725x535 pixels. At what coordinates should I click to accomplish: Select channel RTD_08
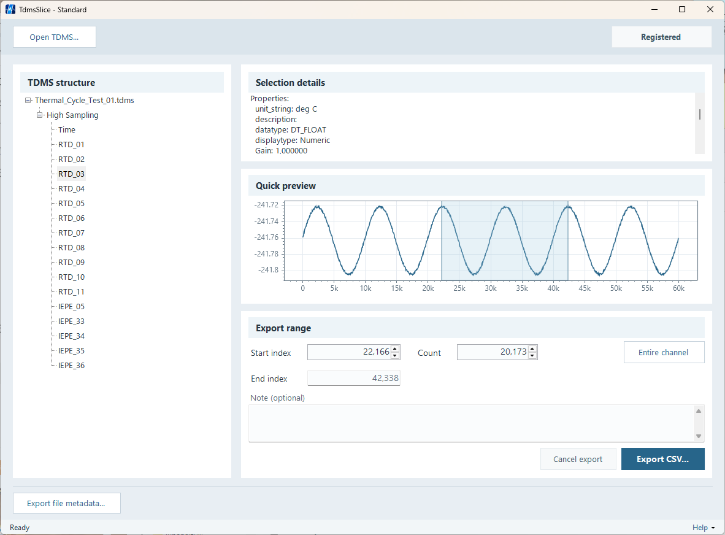pyautogui.click(x=71, y=248)
